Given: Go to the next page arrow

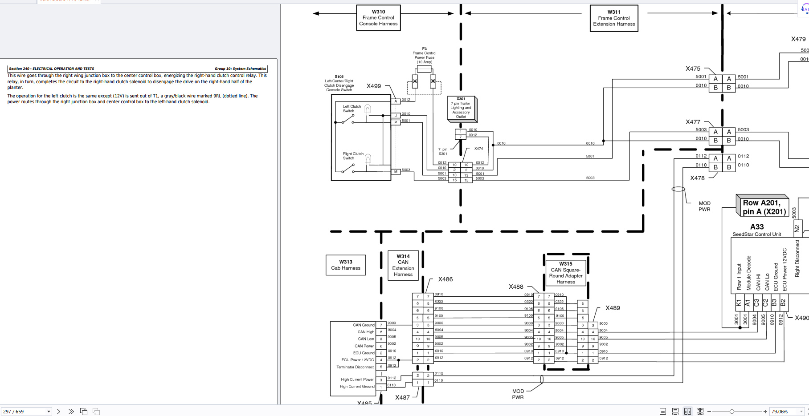Looking at the screenshot, I should click(x=59, y=412).
